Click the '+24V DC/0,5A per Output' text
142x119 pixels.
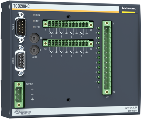[x=131, y=109]
